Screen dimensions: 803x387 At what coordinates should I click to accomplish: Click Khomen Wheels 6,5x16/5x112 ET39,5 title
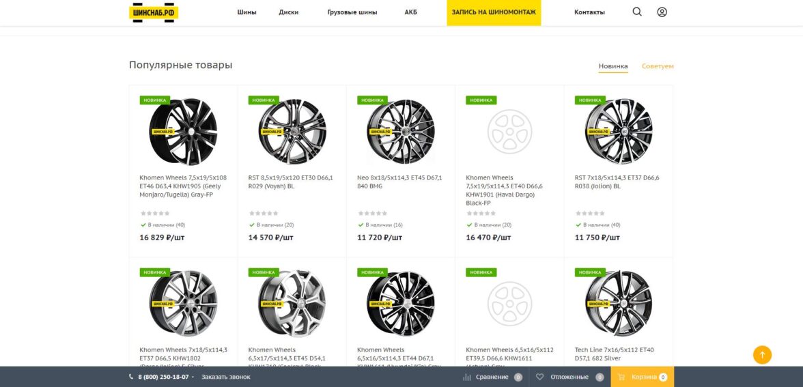coord(509,358)
